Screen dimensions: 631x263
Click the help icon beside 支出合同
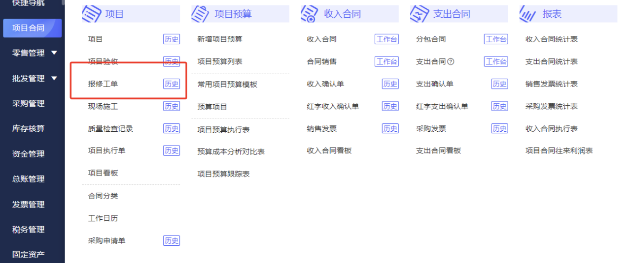pyautogui.click(x=451, y=62)
